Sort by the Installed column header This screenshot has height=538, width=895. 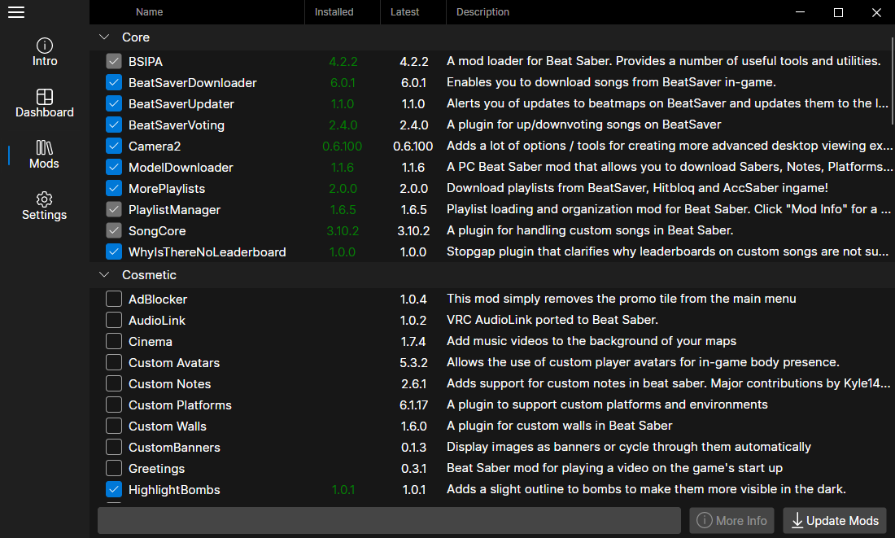334,12
